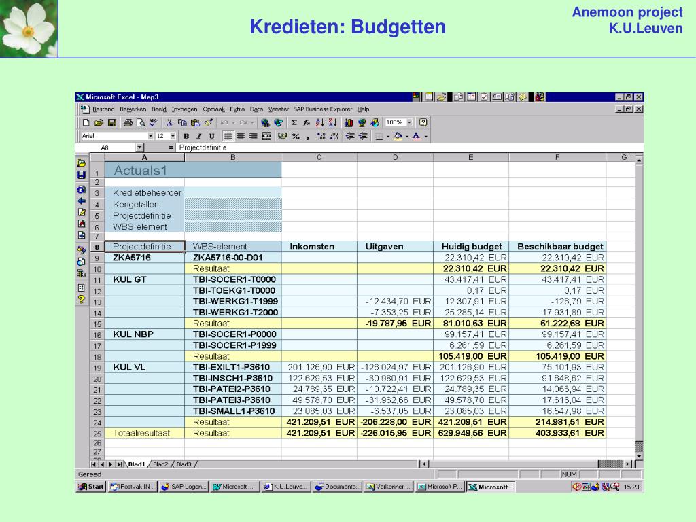
Task: Select cell TBI-EXILT1-P3610
Action: (x=232, y=368)
